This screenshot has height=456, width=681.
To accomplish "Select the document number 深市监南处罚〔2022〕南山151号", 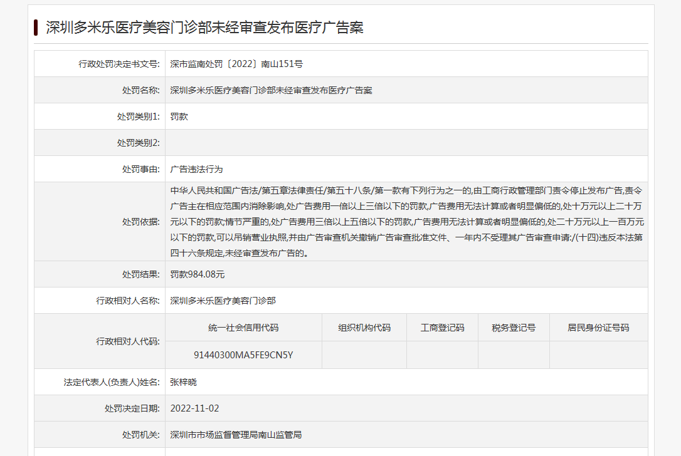I will (x=236, y=64).
